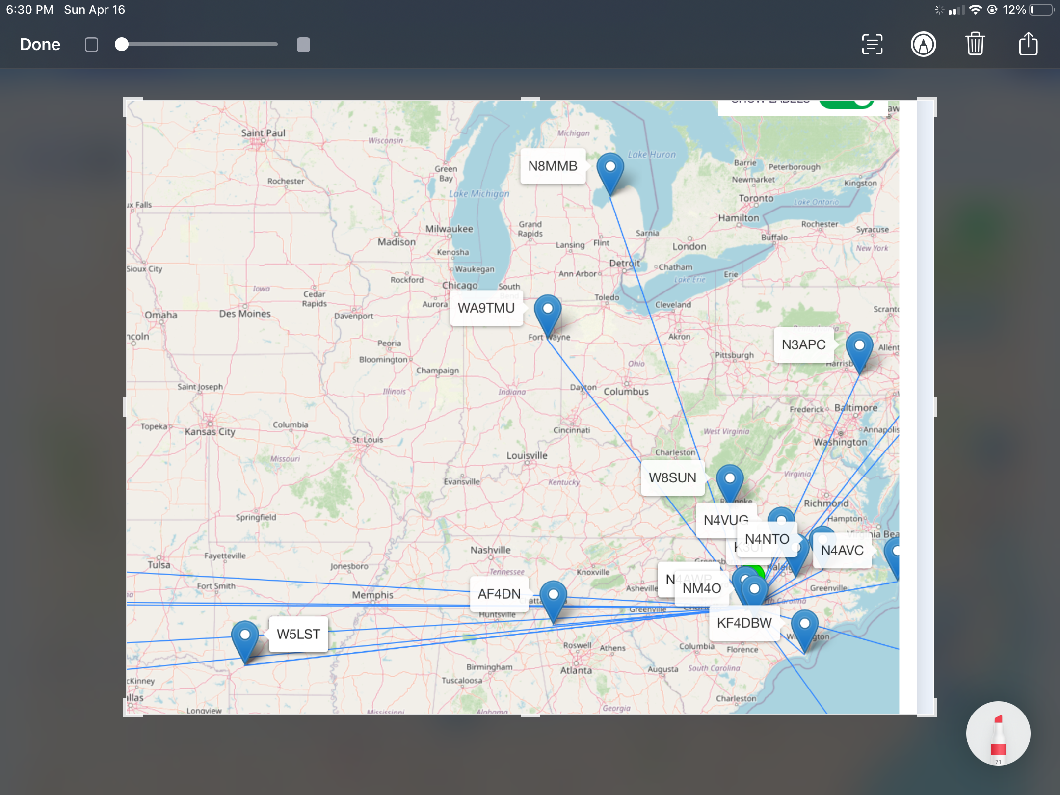Click the Detroit city label
This screenshot has width=1060, height=795.
point(624,263)
